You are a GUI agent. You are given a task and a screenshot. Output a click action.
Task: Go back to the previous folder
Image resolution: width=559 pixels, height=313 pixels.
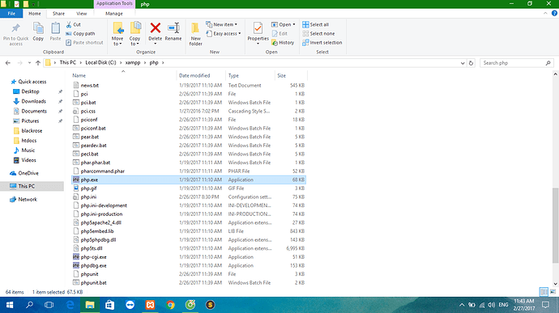point(8,63)
